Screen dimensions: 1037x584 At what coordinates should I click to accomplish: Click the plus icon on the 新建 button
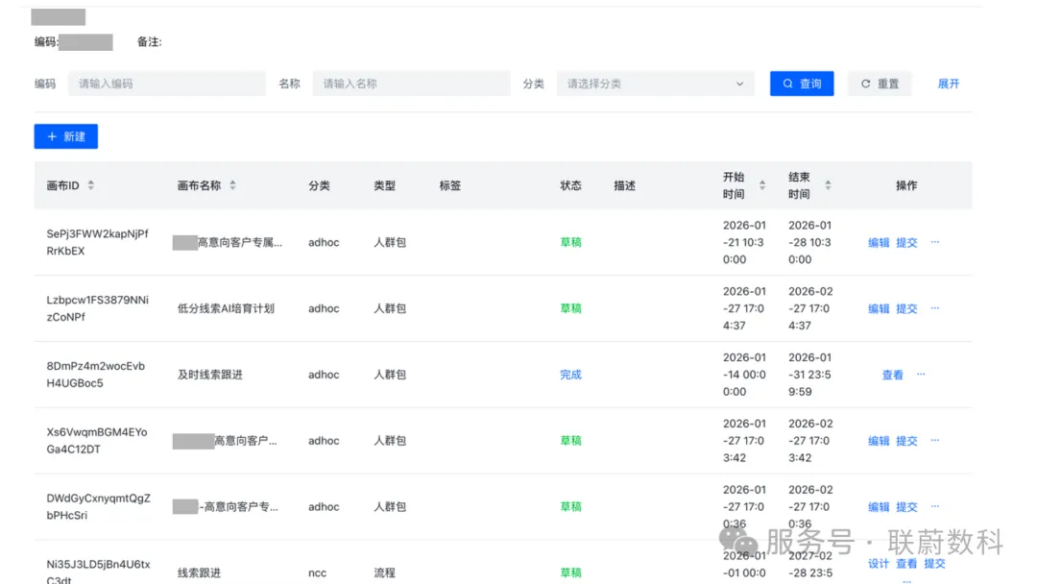pyautogui.click(x=53, y=135)
